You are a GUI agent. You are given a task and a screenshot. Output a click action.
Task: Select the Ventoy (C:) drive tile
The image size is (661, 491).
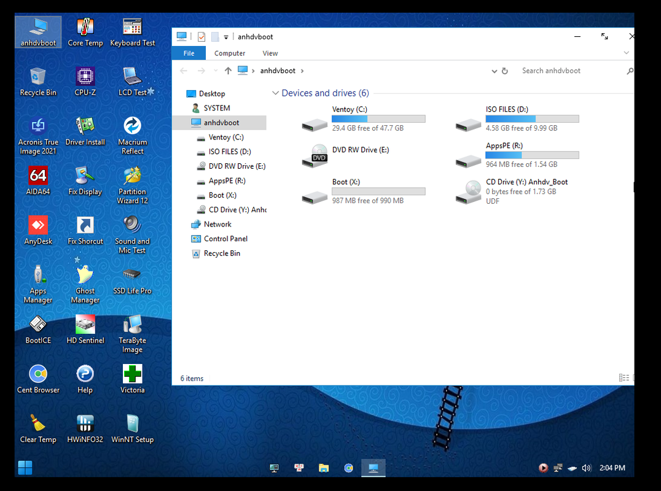(364, 119)
